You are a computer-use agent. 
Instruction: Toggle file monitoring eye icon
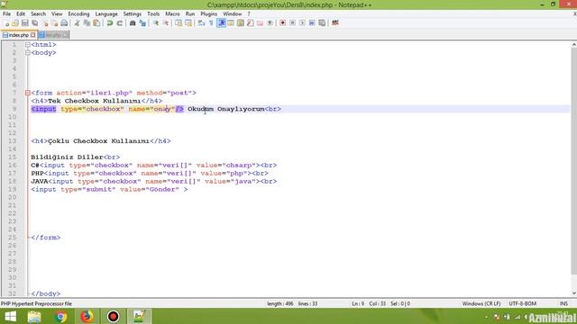tap(270, 23)
